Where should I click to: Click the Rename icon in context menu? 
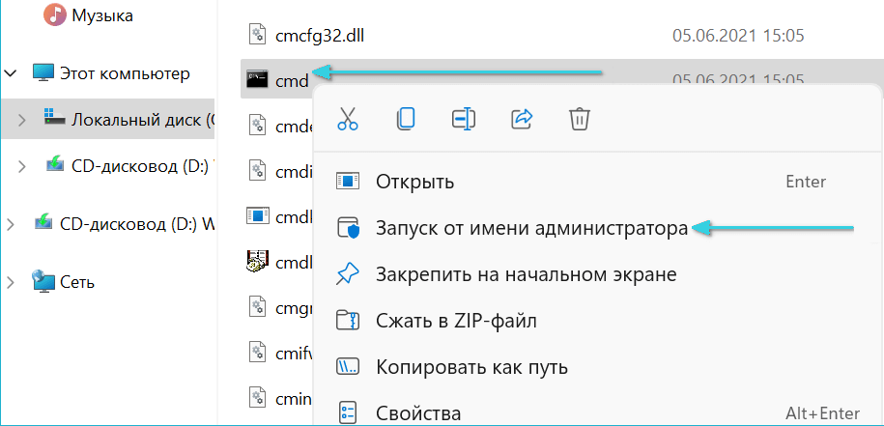click(x=464, y=119)
